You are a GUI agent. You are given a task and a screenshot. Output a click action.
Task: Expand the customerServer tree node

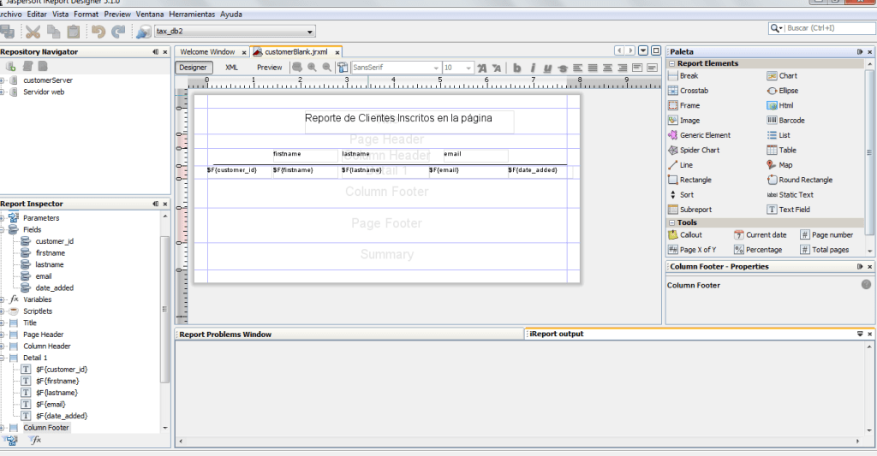3,80
